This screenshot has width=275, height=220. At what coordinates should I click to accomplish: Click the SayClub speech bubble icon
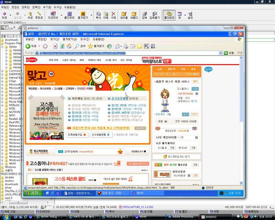click(208, 69)
